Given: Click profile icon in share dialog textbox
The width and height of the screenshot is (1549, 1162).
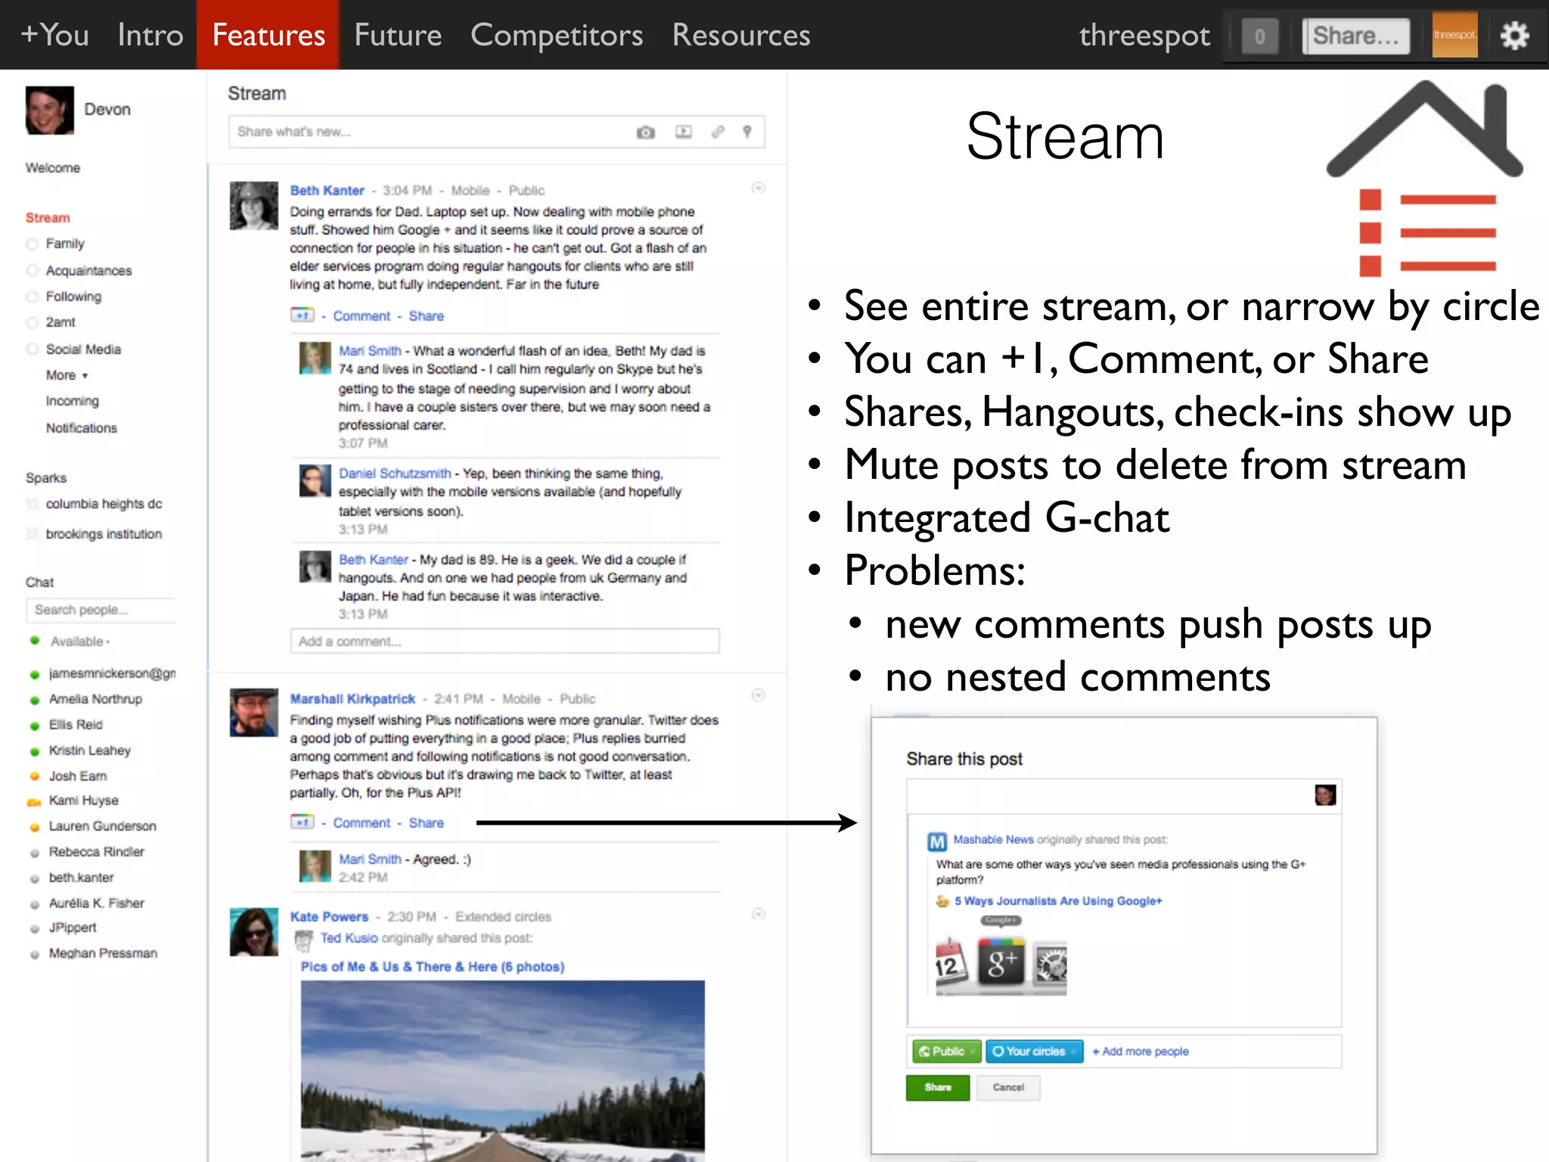Looking at the screenshot, I should pos(1325,795).
